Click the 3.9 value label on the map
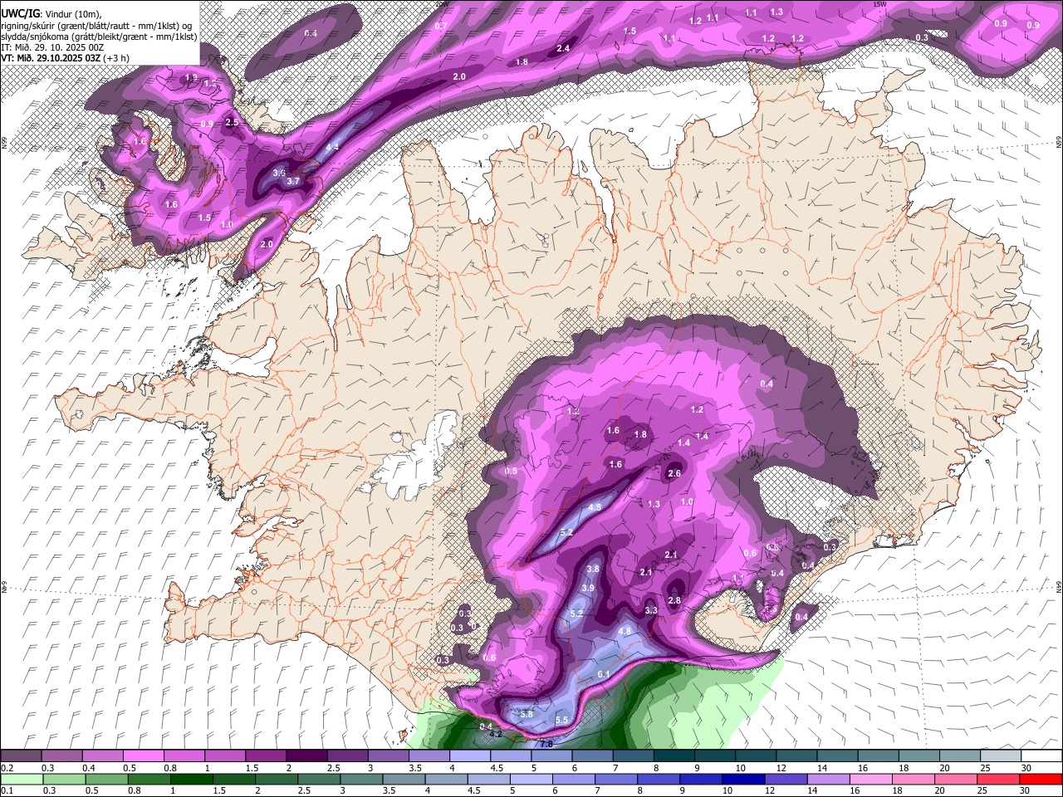Screen dimensions: 1063x797 tap(588, 588)
